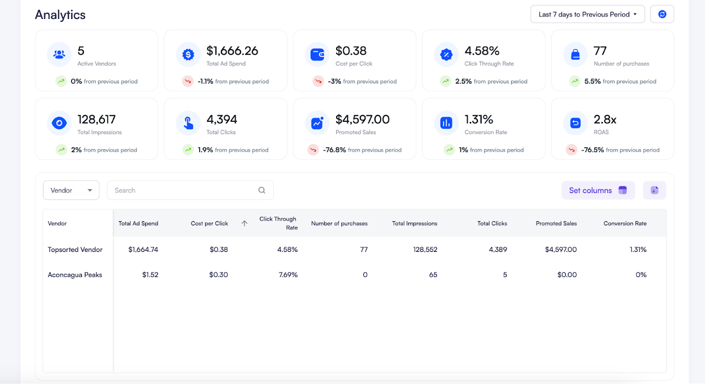Select the Number of purchases column header

pyautogui.click(x=339, y=223)
